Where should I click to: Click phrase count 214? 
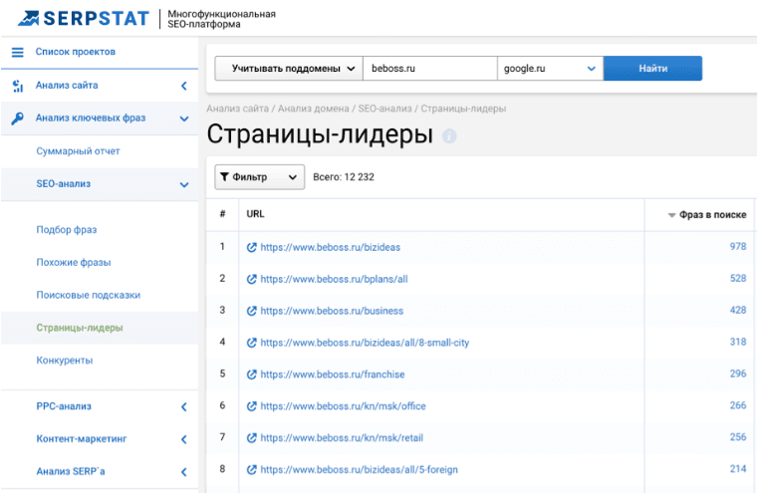[738, 469]
